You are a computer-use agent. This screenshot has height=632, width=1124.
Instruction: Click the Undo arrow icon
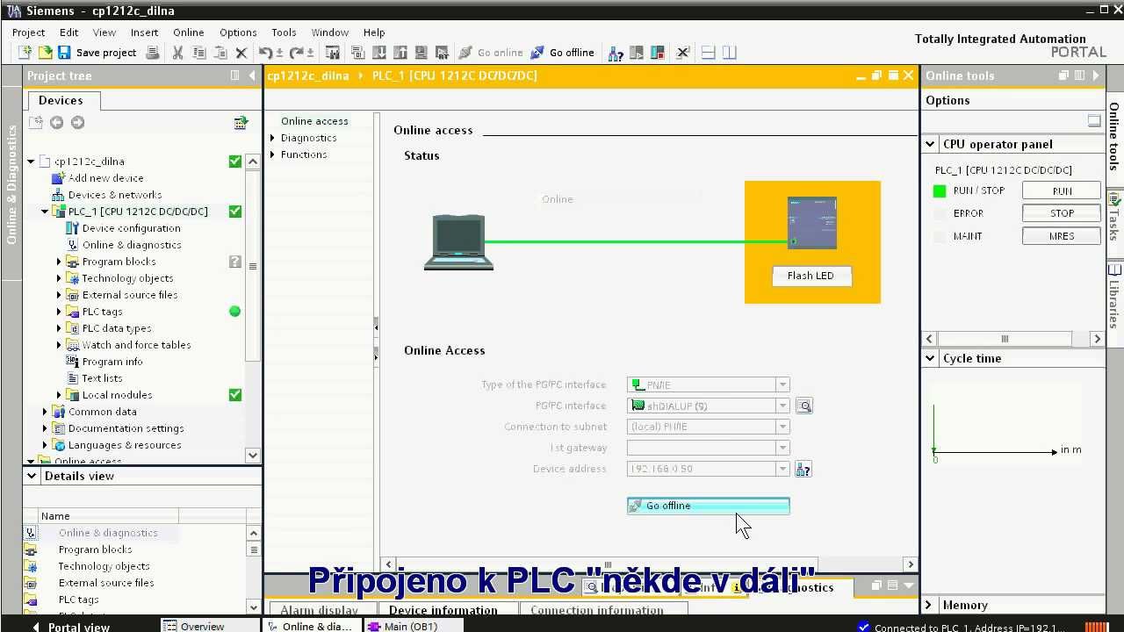(265, 53)
